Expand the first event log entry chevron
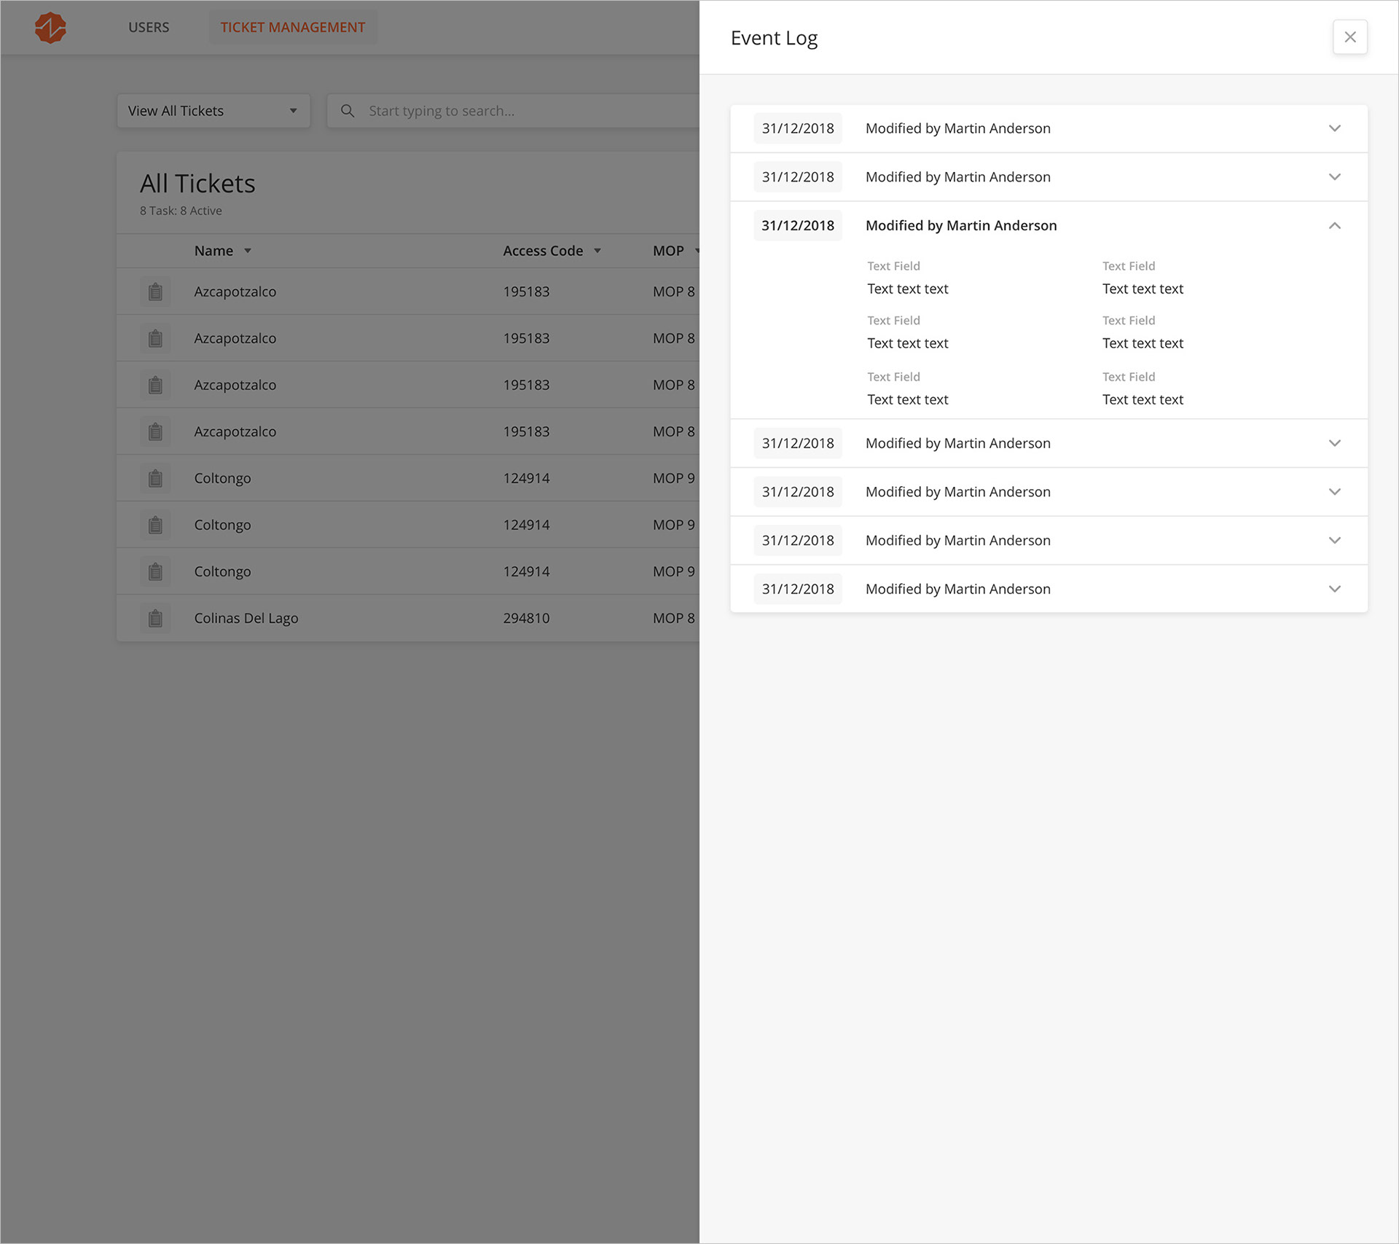Screen dimensions: 1399x1244 [1334, 128]
